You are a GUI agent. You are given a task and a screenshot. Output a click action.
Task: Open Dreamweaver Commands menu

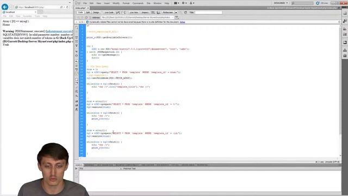point(138,3)
